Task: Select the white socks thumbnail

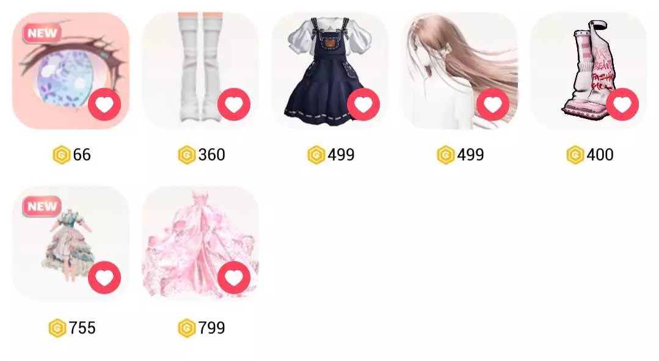Action: click(x=200, y=71)
